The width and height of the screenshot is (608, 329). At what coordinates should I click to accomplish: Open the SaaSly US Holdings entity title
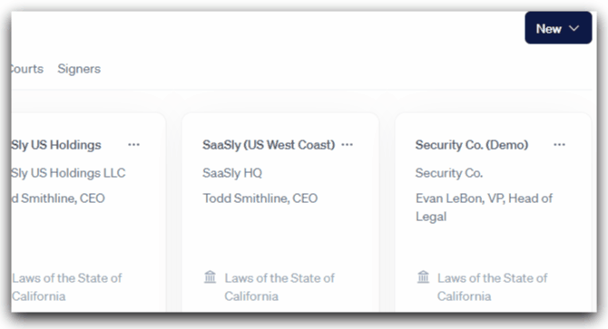click(x=56, y=145)
